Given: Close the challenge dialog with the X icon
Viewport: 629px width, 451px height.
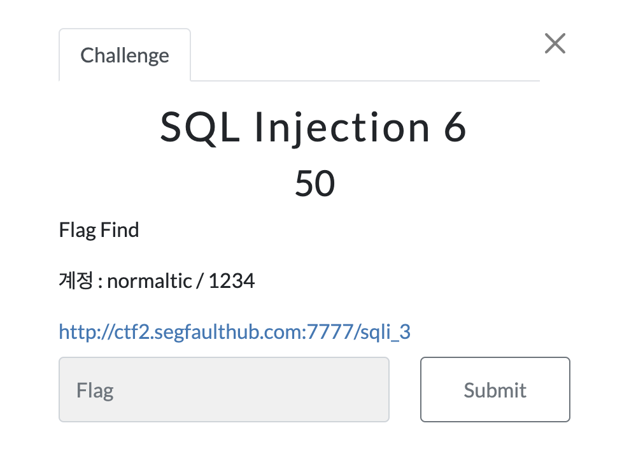Looking at the screenshot, I should (x=555, y=43).
